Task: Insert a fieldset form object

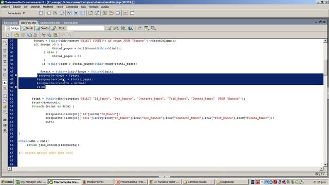Action: [132, 13]
